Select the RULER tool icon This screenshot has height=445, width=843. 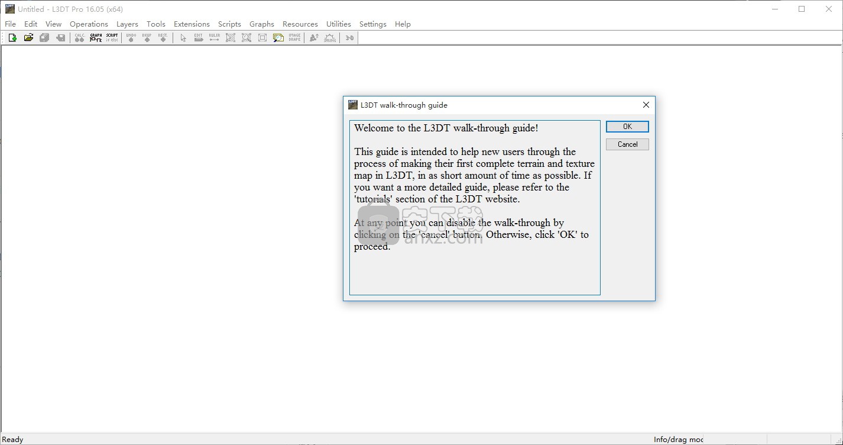coord(215,38)
